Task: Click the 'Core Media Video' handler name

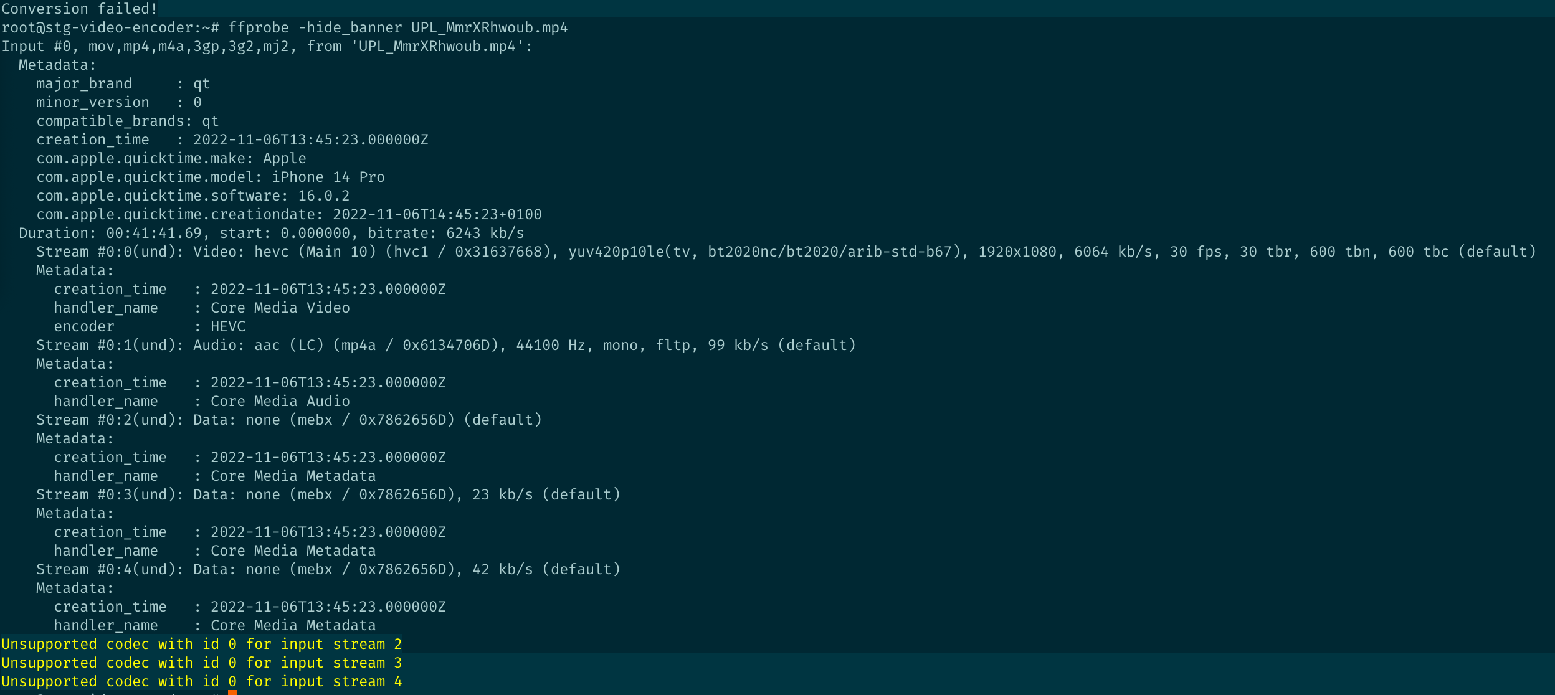Action: [x=280, y=308]
